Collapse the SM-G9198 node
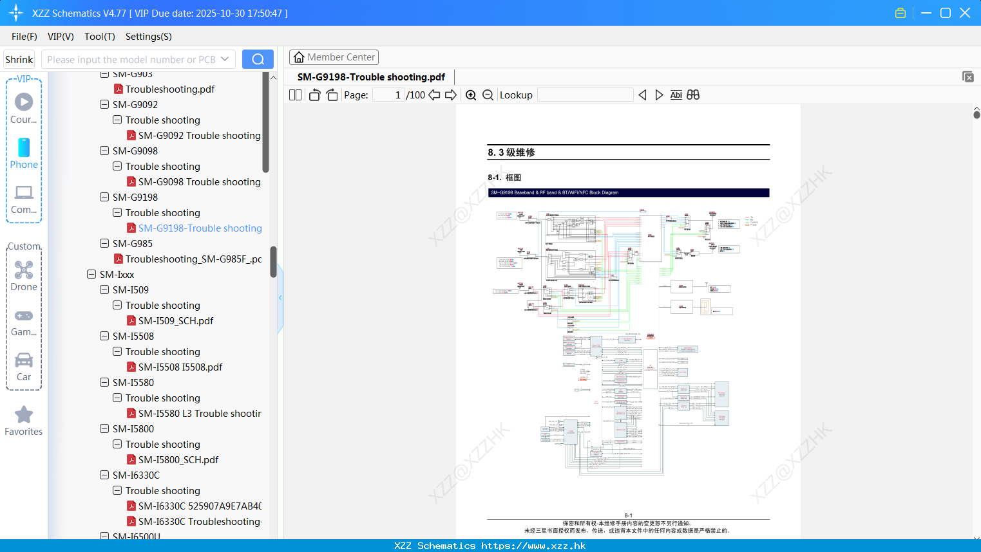This screenshot has height=552, width=981. click(x=104, y=197)
